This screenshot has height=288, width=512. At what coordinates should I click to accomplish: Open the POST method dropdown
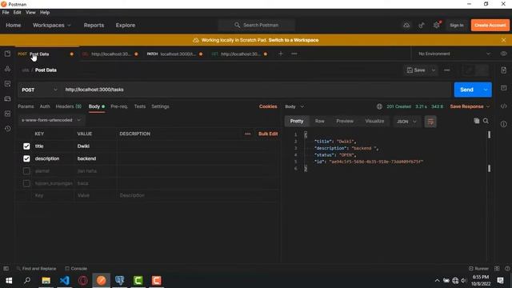tap(39, 90)
